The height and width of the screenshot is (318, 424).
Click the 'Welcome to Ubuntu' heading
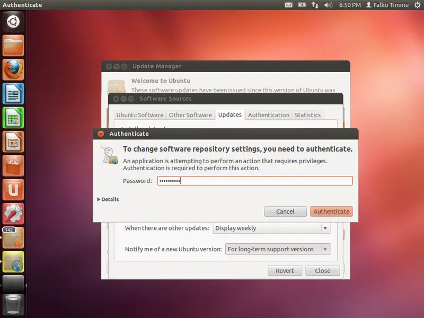(x=161, y=81)
